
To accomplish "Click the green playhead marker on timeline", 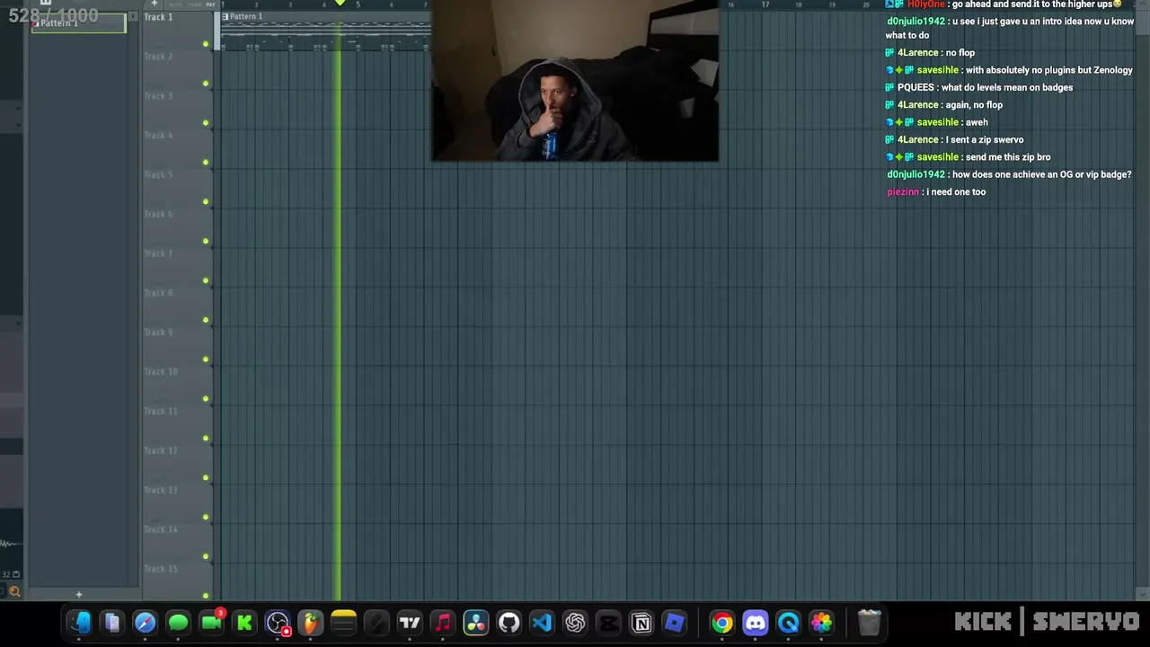I will click(340, 4).
